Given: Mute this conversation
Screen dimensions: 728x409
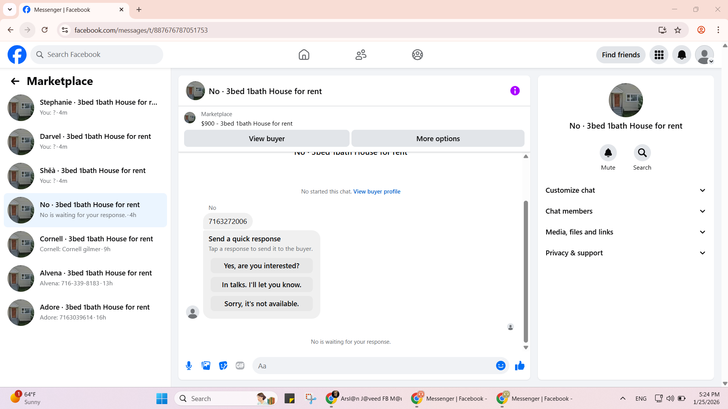Looking at the screenshot, I should coord(608,153).
